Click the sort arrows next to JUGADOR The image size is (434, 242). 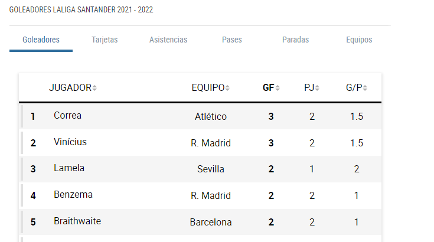click(94, 88)
